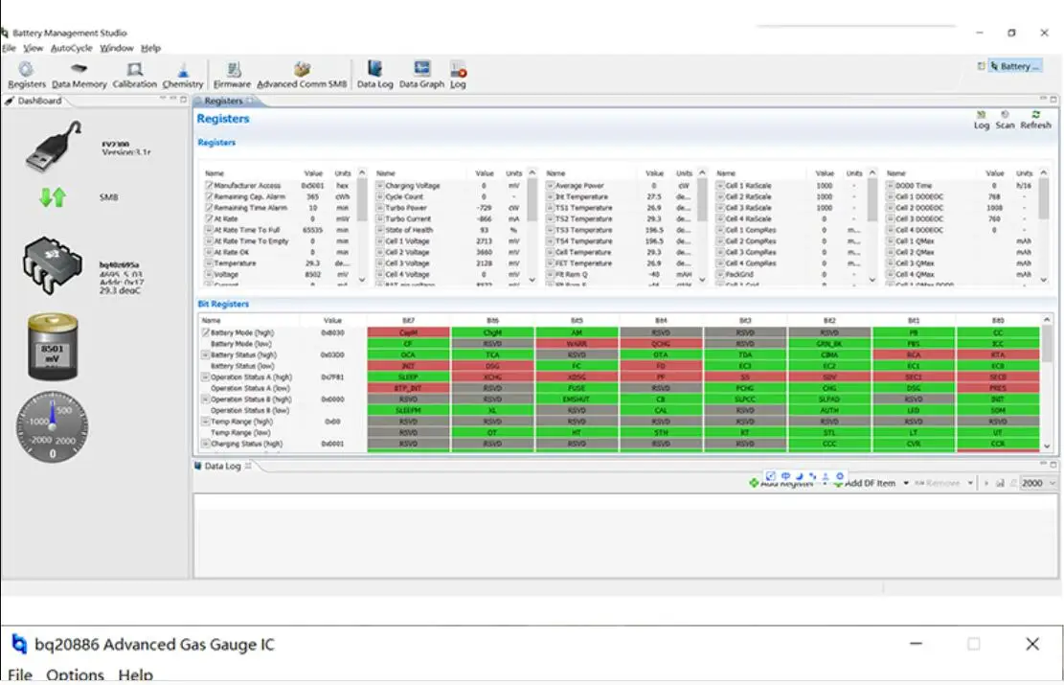This screenshot has width=1064, height=685.
Task: Click the Refresh icon in Registers panel
Action: pos(1035,119)
